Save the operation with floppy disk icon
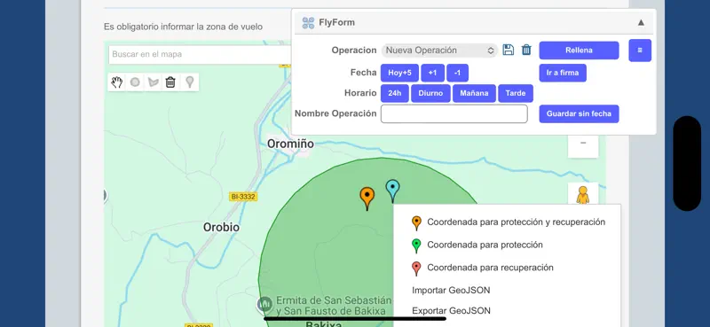 [x=508, y=50]
